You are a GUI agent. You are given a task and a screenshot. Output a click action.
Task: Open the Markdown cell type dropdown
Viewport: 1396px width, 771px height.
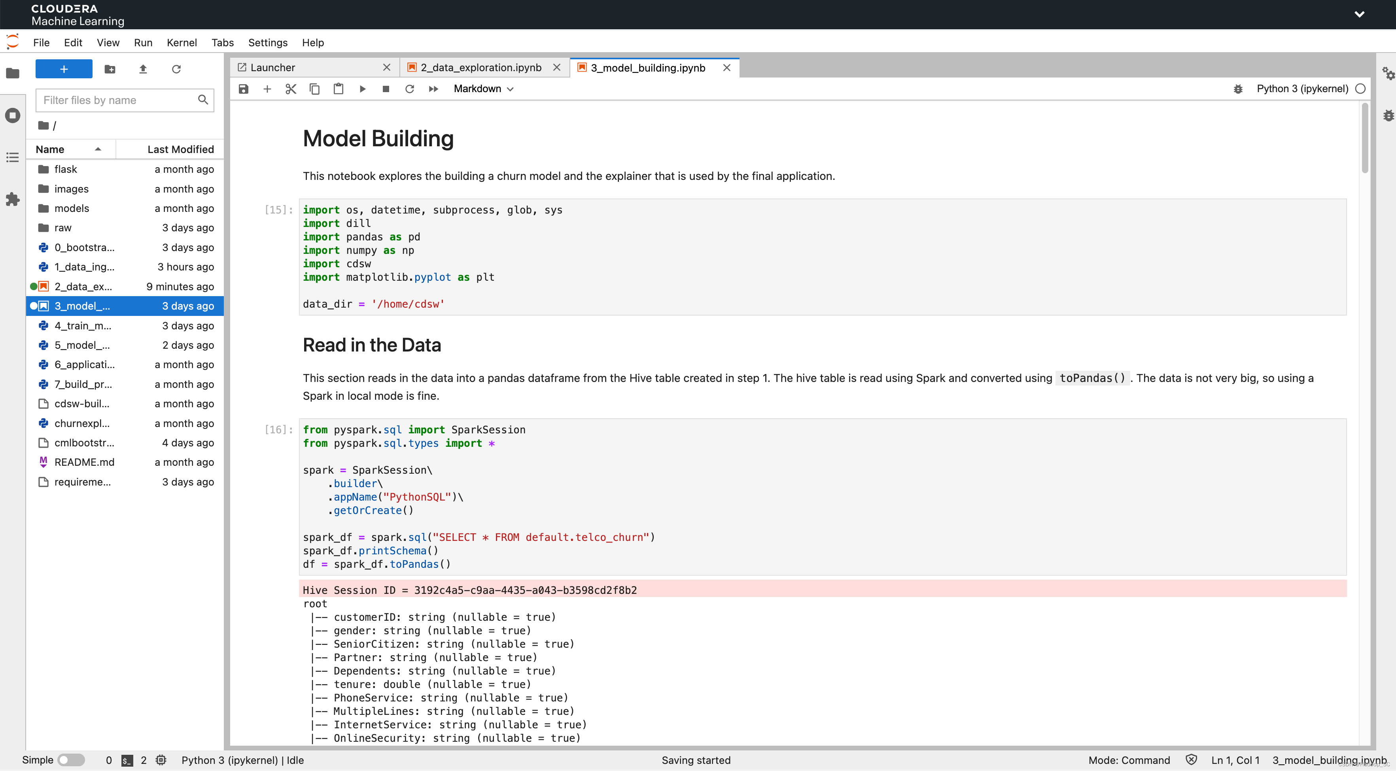click(483, 89)
